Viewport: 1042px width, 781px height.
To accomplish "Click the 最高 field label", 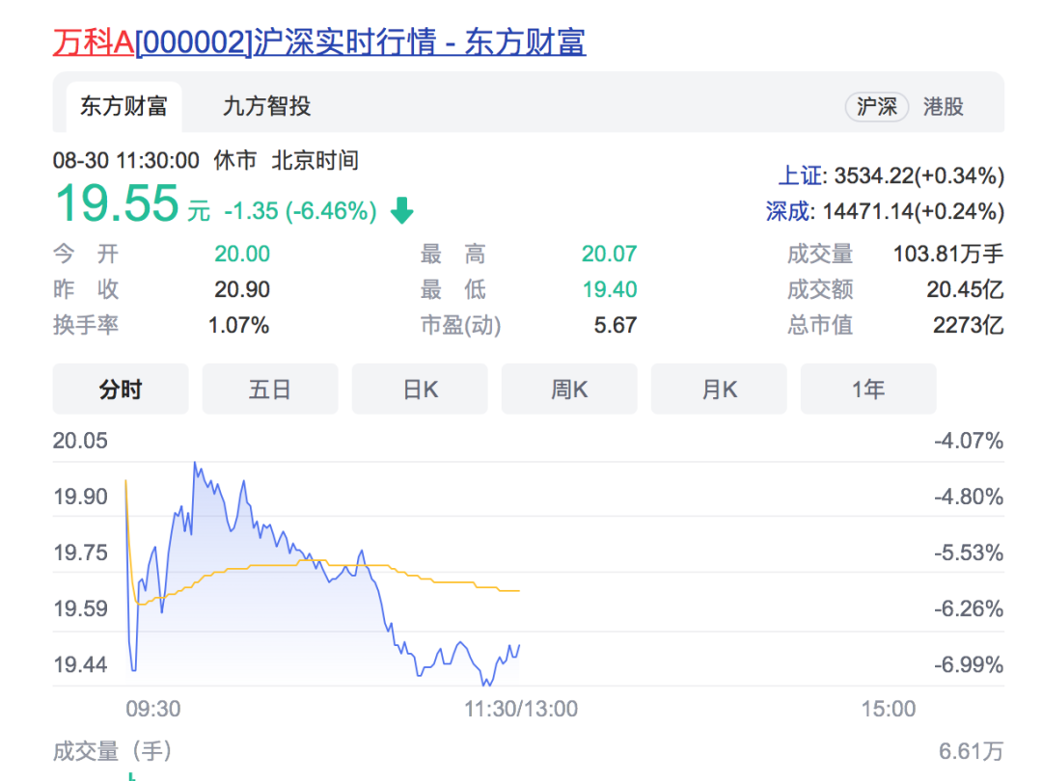I will pos(453,254).
